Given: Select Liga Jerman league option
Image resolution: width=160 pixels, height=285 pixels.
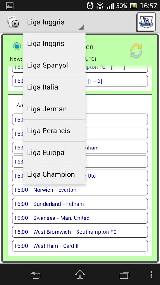Looking at the screenshot, I should [54, 109].
